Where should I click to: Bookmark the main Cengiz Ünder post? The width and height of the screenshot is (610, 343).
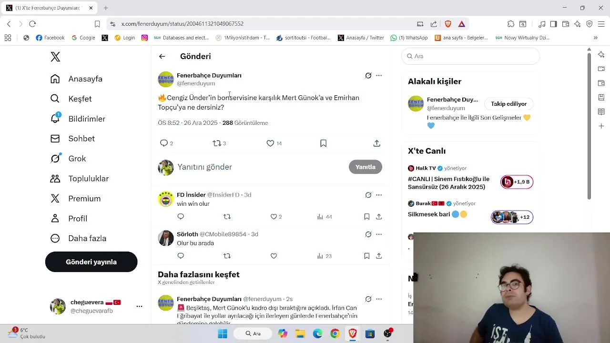point(323,143)
